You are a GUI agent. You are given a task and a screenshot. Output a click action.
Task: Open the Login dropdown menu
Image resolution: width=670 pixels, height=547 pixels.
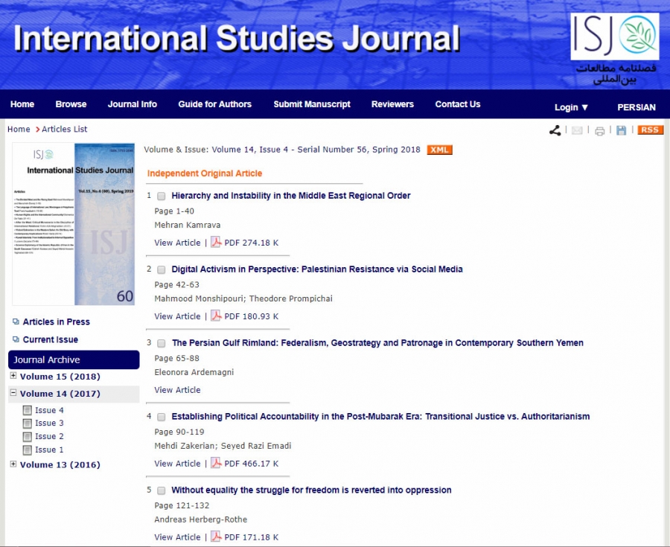(x=571, y=107)
